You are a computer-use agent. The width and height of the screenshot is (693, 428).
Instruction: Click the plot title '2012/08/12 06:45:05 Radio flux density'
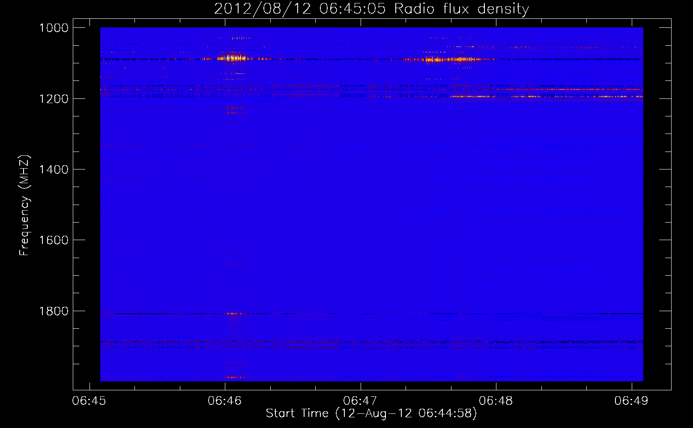tap(371, 9)
